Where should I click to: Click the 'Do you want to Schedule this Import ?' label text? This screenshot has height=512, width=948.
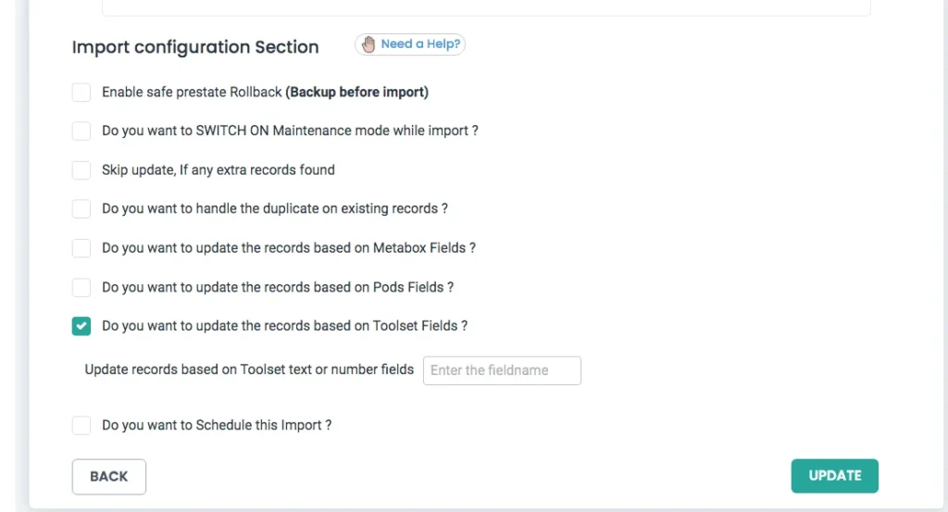point(217,426)
